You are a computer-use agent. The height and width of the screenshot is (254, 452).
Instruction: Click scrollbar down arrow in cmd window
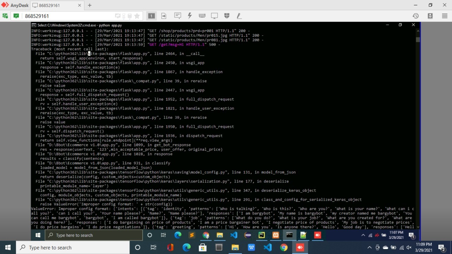point(418,227)
